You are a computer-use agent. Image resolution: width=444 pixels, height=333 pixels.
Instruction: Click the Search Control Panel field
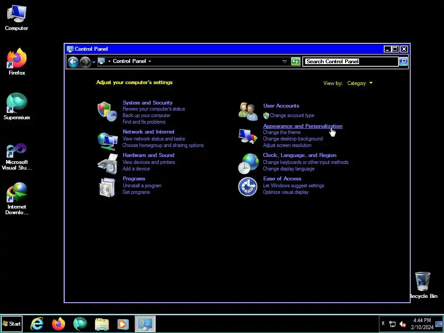pyautogui.click(x=350, y=62)
